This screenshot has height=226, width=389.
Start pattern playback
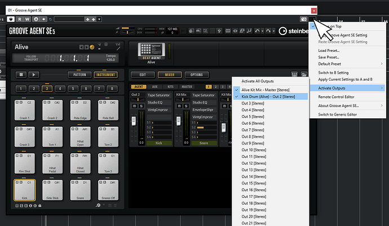34,74
